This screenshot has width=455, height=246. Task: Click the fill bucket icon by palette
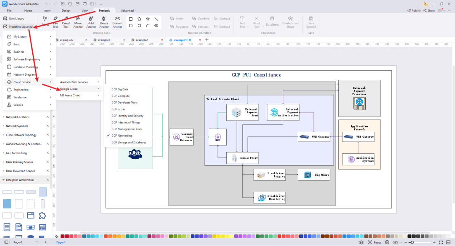(57, 236)
